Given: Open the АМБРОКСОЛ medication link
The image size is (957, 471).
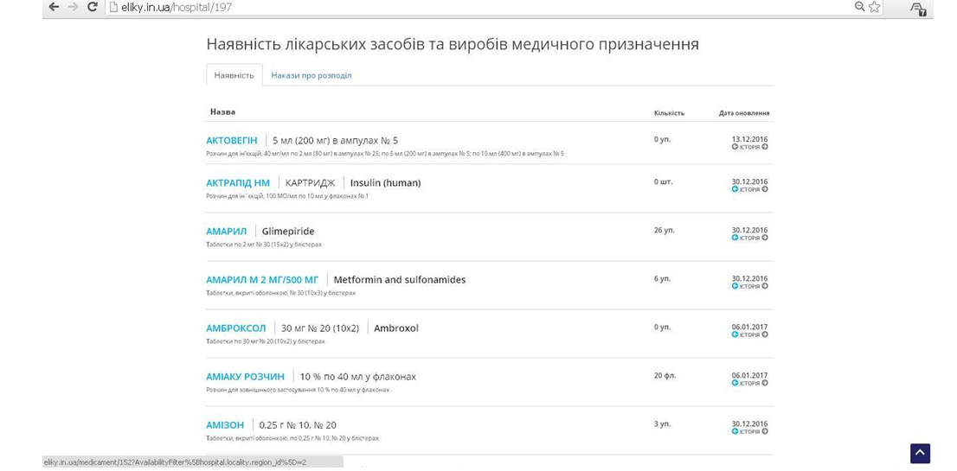Looking at the screenshot, I should pyautogui.click(x=235, y=328).
